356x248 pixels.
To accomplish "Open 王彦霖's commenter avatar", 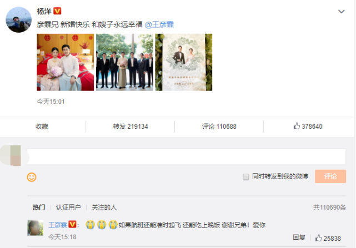I will point(36,227).
